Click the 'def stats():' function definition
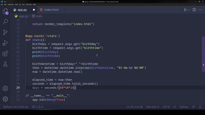The image size is (205, 115). click(x=36, y=40)
